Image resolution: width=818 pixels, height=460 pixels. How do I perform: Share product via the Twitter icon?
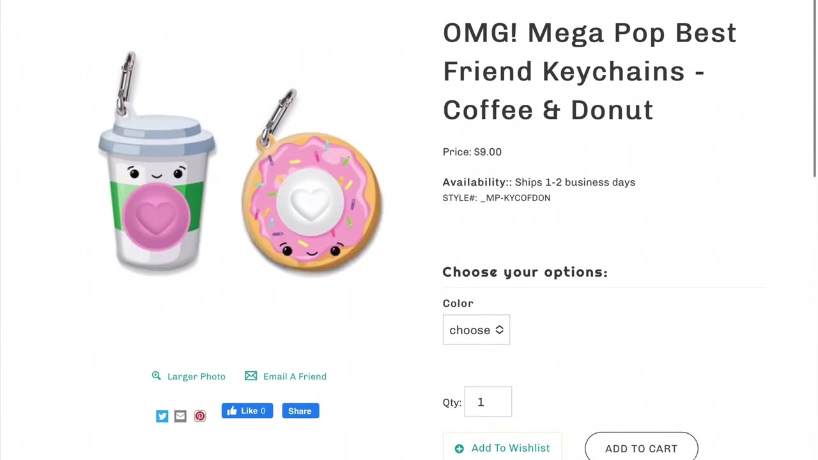click(x=162, y=417)
